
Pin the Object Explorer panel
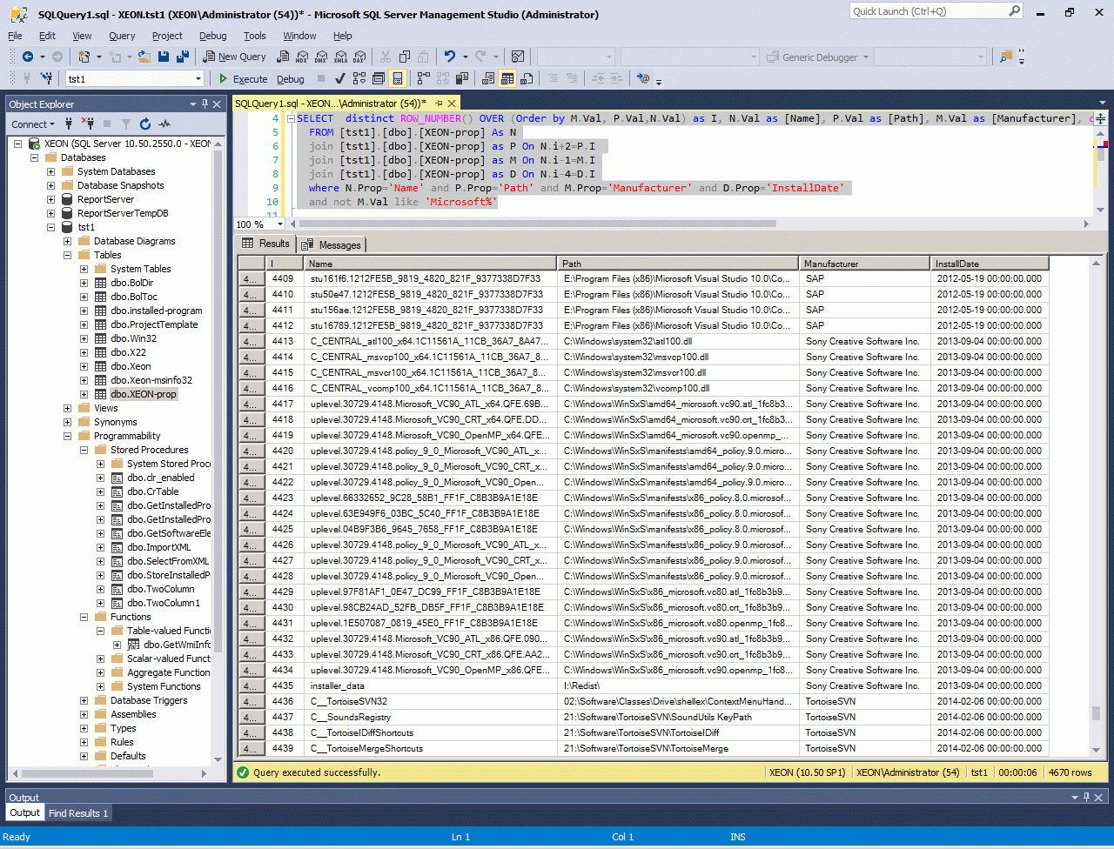205,104
